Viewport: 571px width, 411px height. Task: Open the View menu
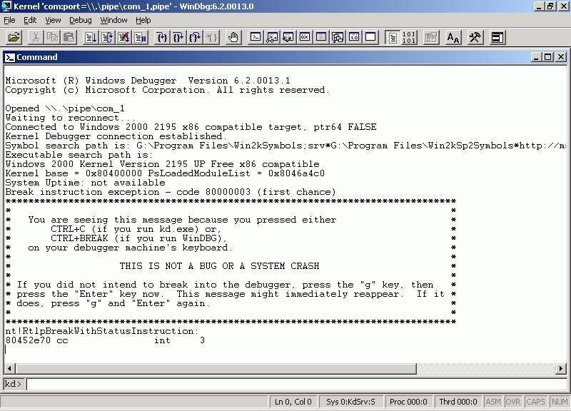(53, 21)
